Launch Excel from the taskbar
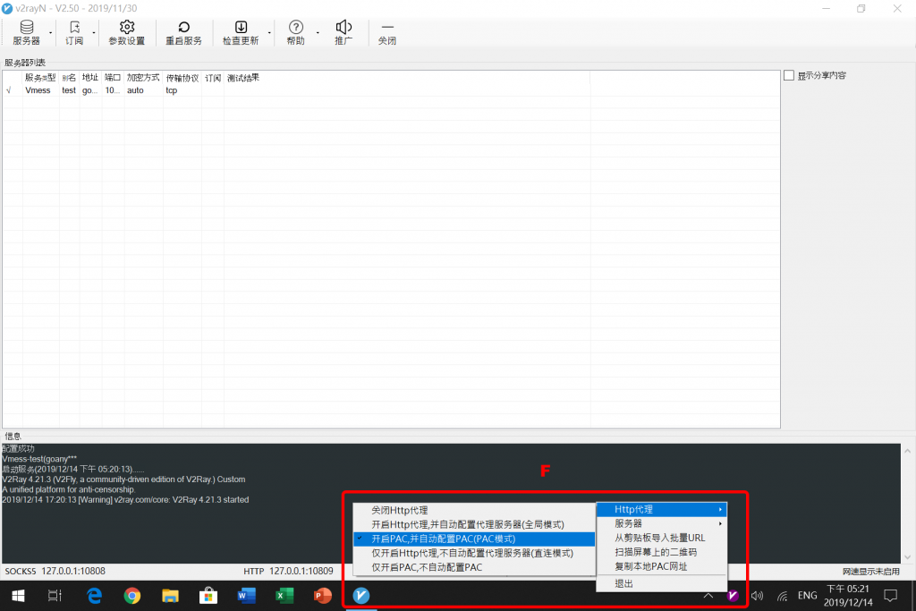The height and width of the screenshot is (611, 916). (x=284, y=596)
